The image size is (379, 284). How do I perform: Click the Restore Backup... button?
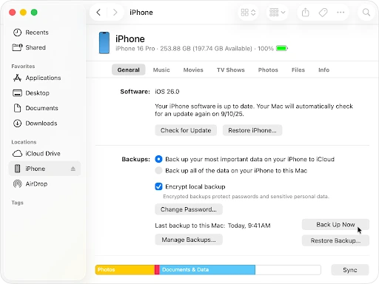335,240
